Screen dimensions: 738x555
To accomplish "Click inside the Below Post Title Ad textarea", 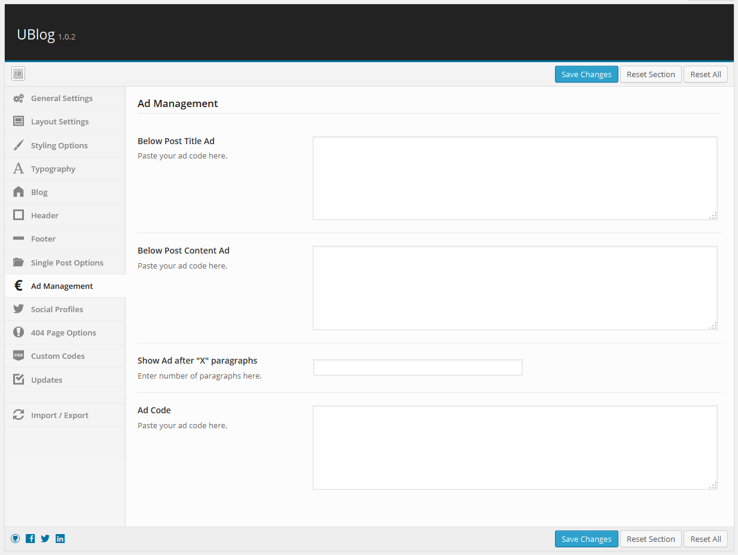I will click(x=514, y=178).
